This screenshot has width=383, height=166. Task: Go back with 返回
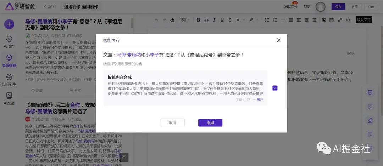[x=49, y=7]
